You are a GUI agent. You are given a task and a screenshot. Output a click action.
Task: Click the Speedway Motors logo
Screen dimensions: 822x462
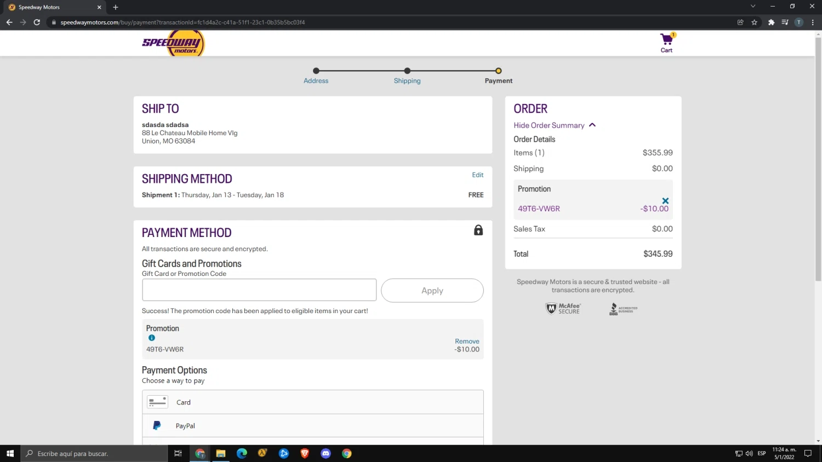click(173, 43)
